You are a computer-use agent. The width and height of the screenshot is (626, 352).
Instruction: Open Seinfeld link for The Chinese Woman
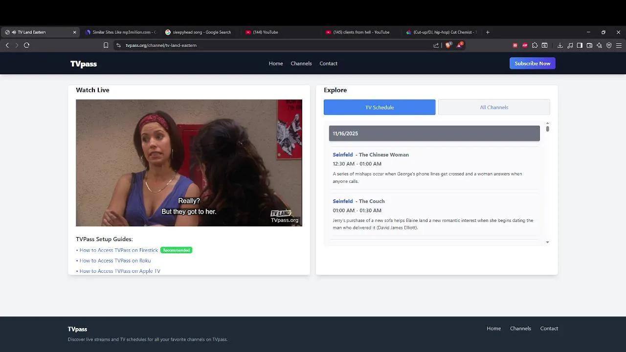coord(343,154)
